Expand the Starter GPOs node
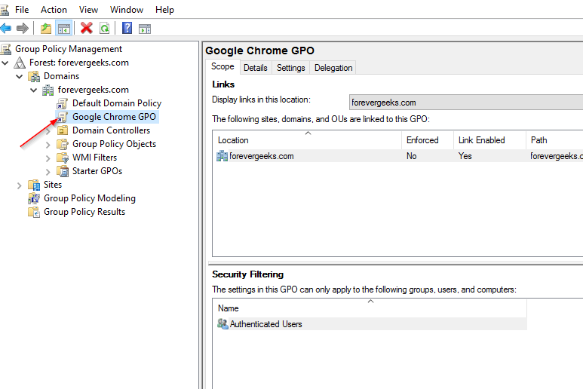583x389 pixels. click(x=48, y=172)
